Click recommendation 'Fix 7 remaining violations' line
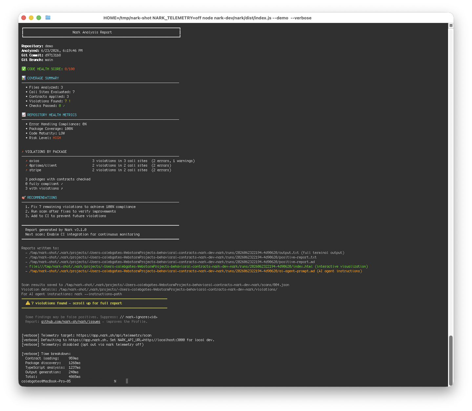Viewport: 472px width, 411px height. 80,207
